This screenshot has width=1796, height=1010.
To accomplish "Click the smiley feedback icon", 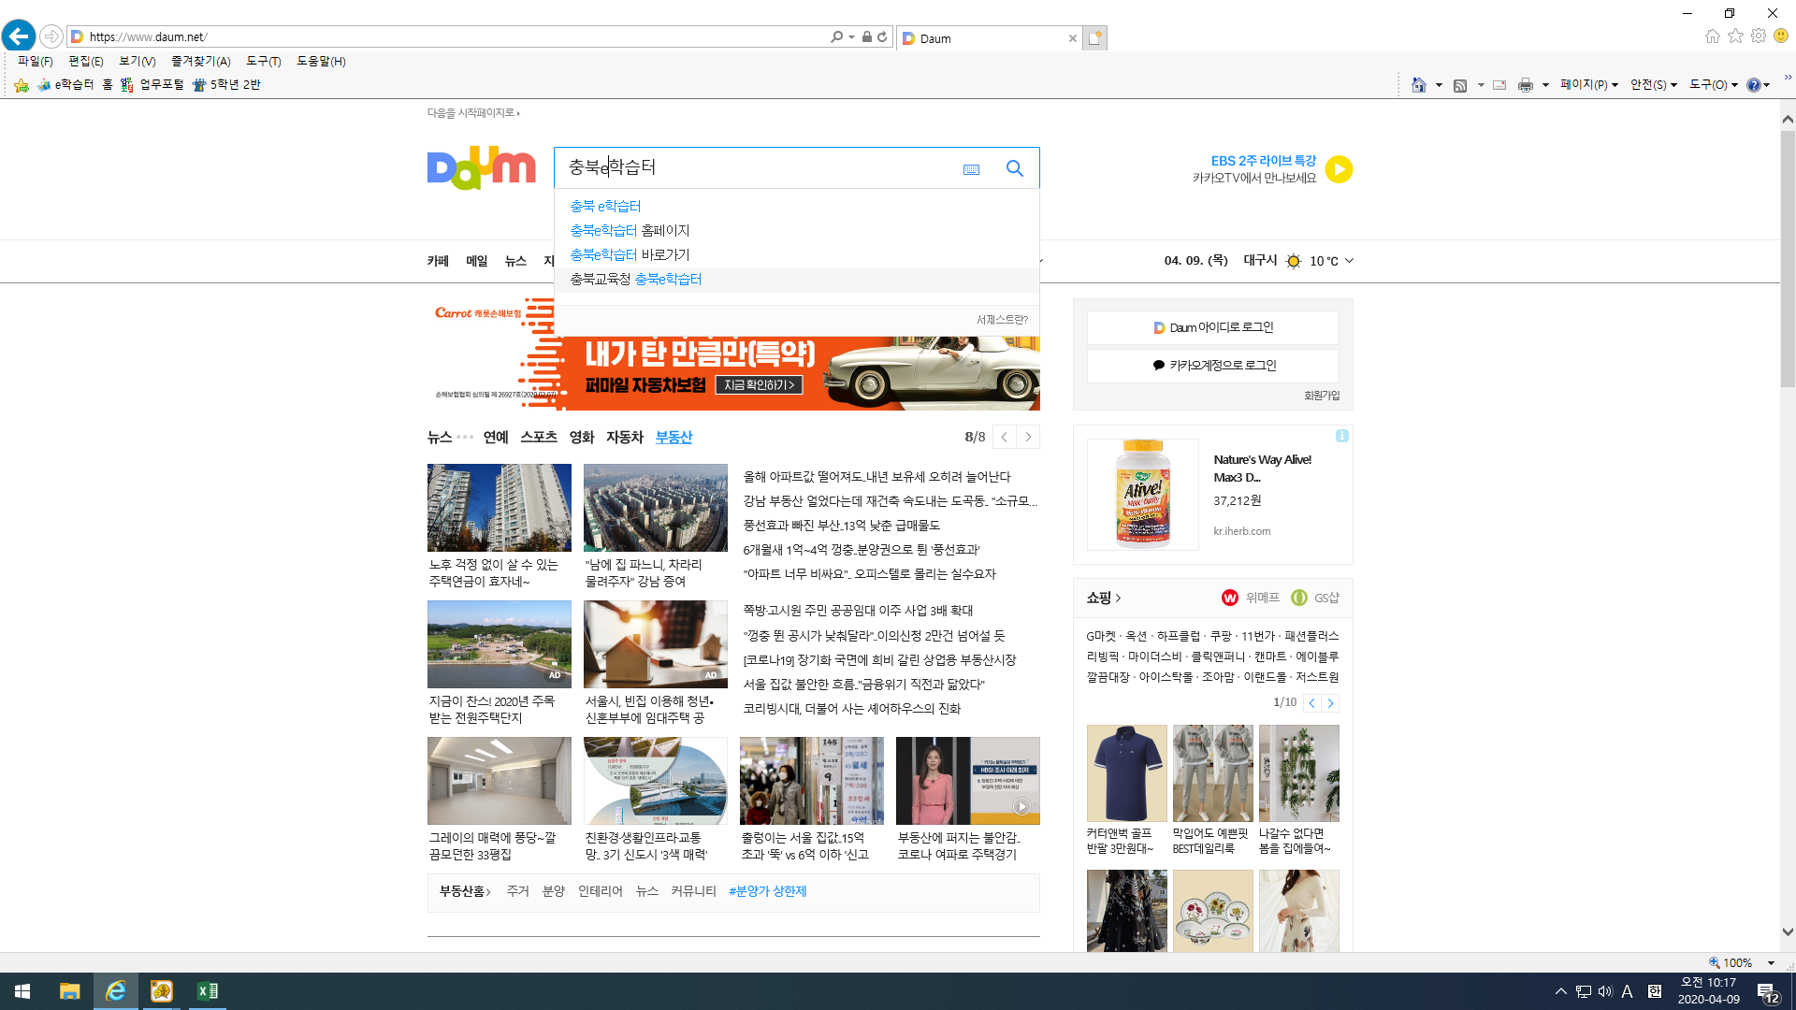I will [1781, 36].
